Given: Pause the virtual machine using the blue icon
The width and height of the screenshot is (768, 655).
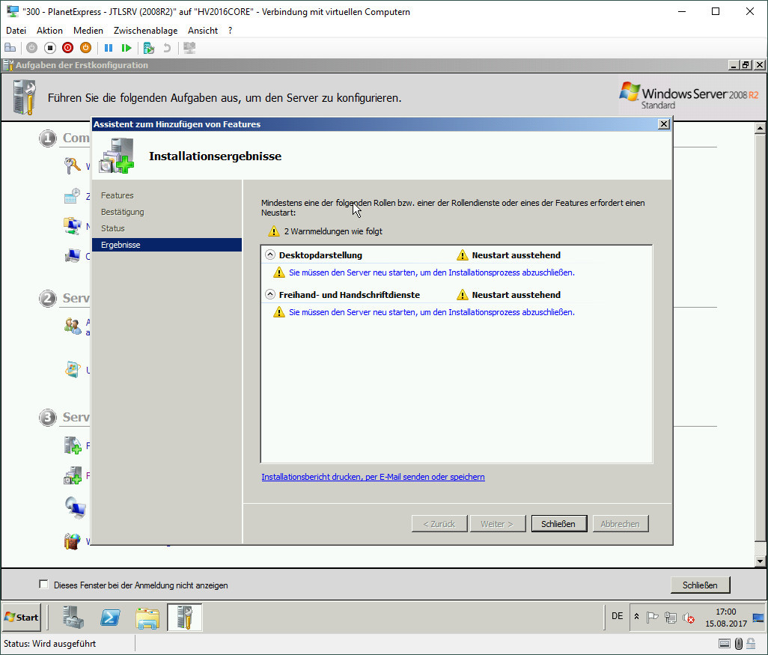Looking at the screenshot, I should tap(109, 48).
